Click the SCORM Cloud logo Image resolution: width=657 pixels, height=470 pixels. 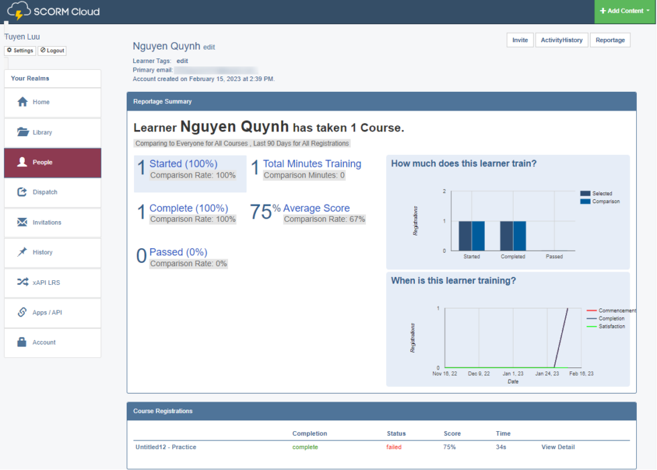pyautogui.click(x=52, y=11)
